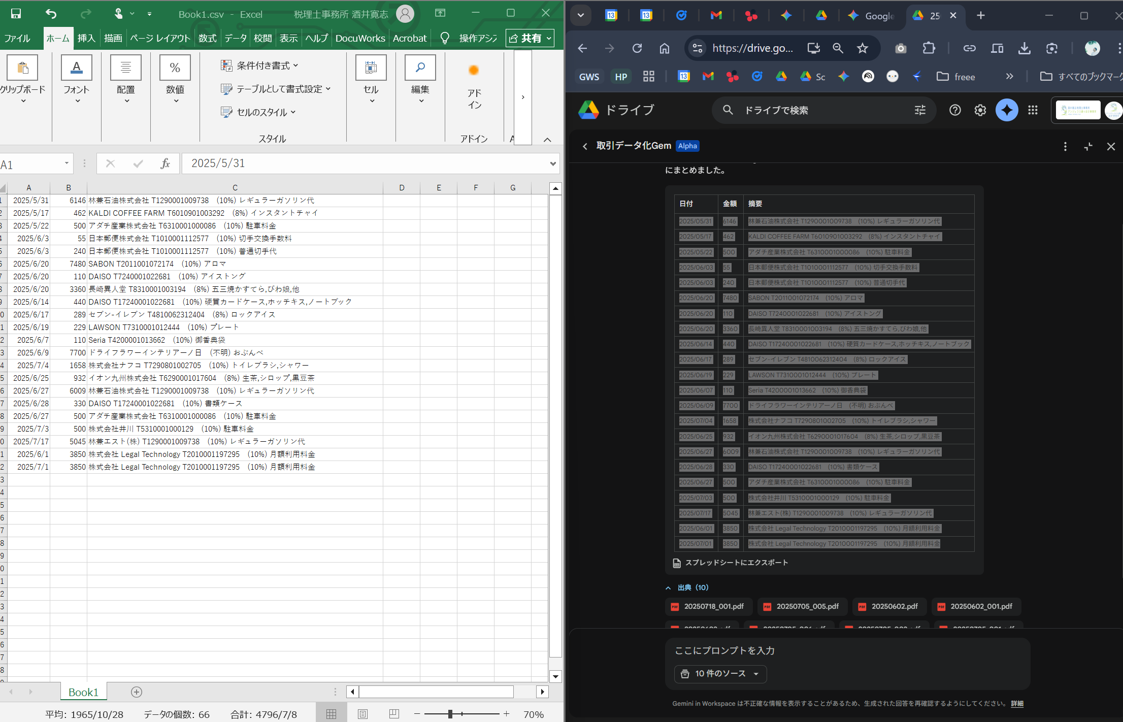Open the Cells group button

tap(371, 80)
